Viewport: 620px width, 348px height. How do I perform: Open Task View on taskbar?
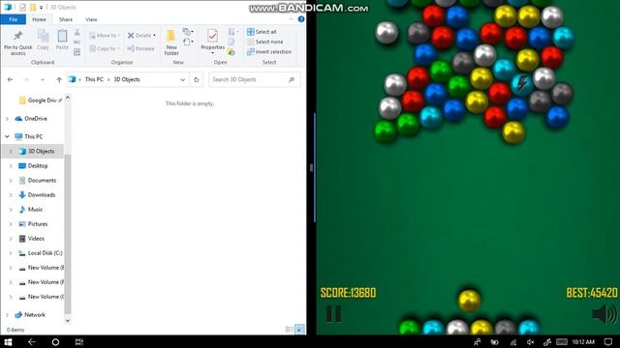79,342
